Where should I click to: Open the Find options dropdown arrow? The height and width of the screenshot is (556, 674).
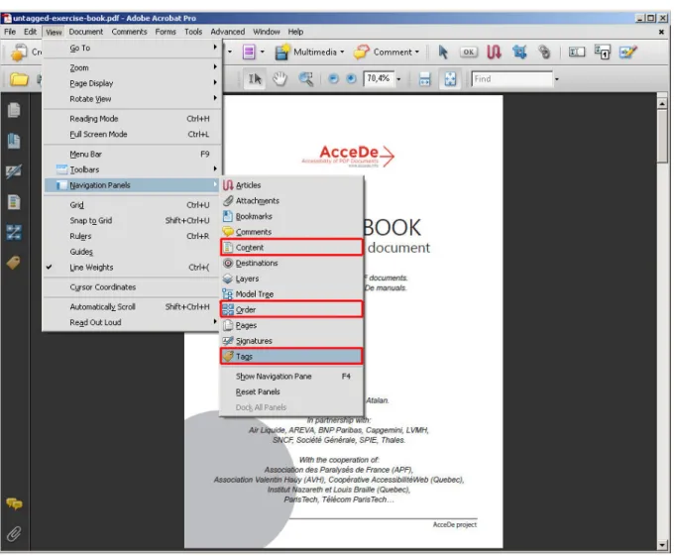coord(557,79)
